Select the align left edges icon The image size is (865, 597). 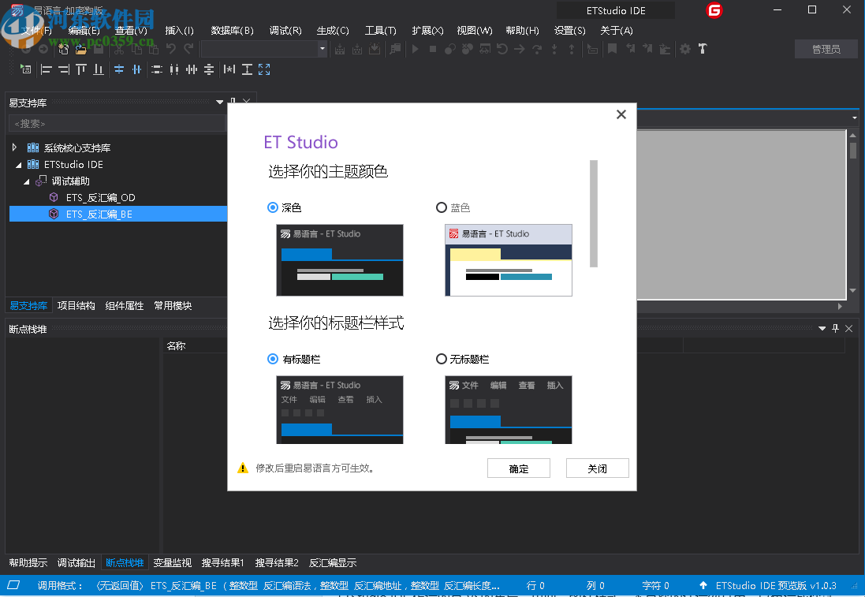[x=47, y=69]
